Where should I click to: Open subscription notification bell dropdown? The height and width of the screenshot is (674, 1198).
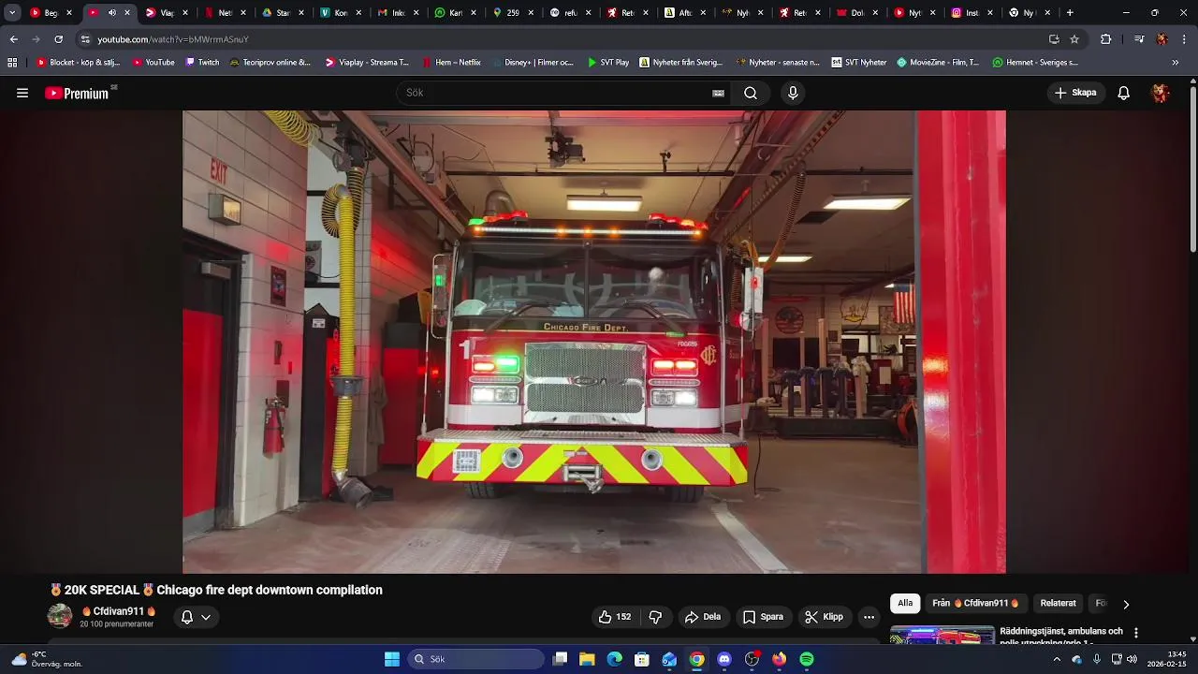(196, 617)
